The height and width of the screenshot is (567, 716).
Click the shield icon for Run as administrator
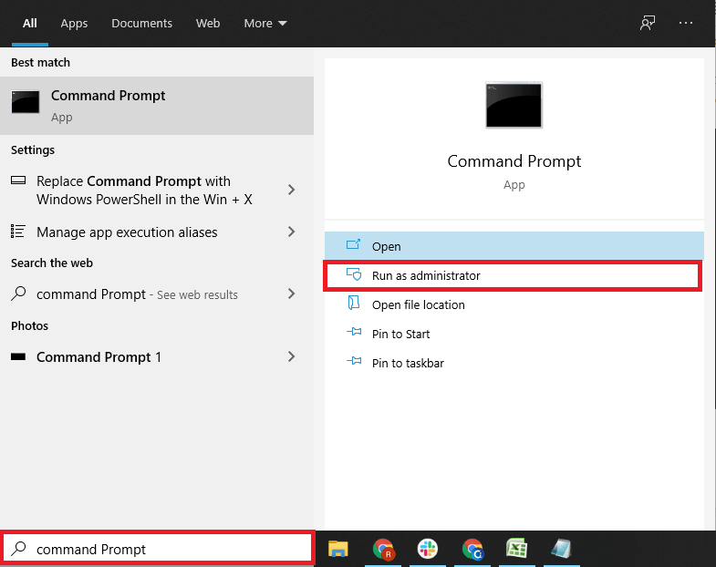pos(354,273)
